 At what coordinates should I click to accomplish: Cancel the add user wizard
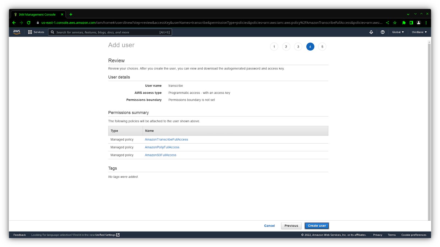(x=269, y=226)
